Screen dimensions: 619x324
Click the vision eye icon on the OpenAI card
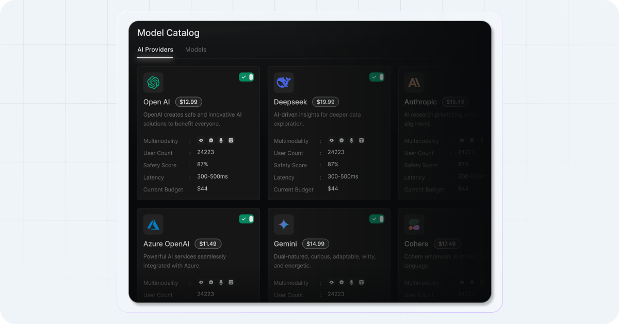201,140
